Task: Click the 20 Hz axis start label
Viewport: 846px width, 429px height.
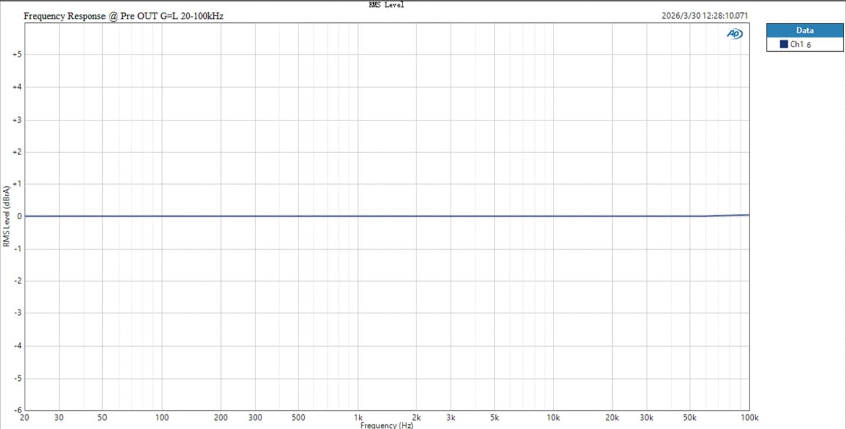Action: [25, 418]
